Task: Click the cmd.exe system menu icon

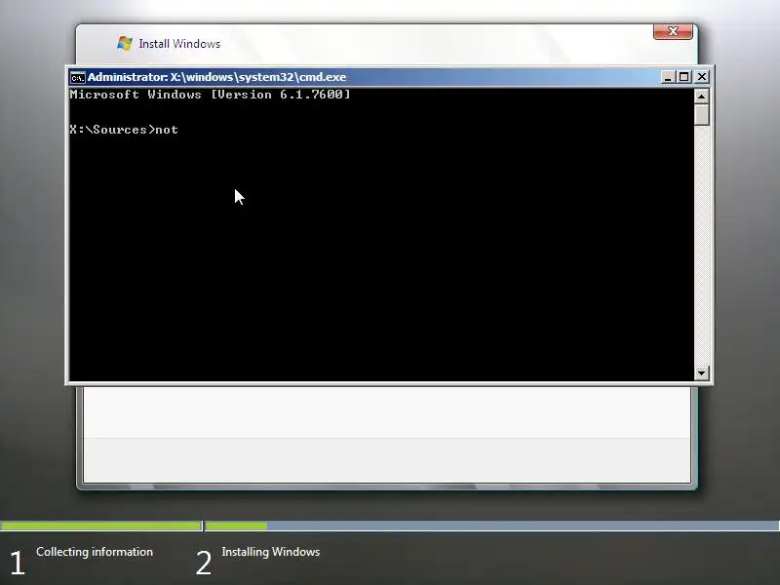Action: 78,78
